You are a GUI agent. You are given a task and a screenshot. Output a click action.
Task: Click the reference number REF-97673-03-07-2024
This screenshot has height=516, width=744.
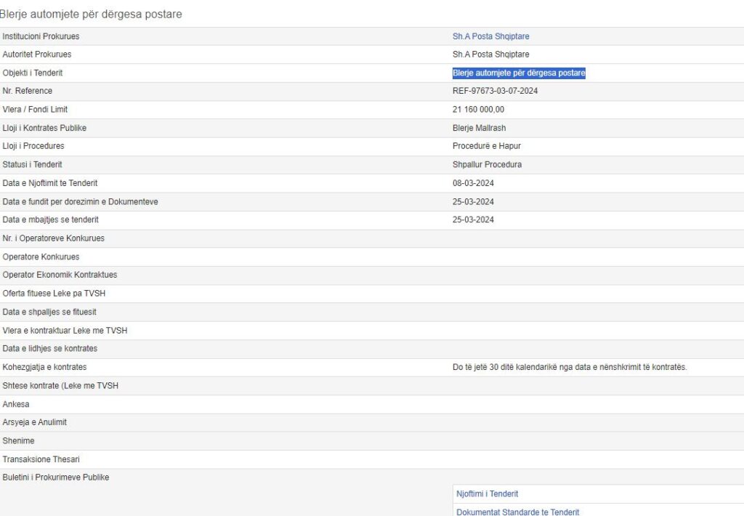[495, 91]
